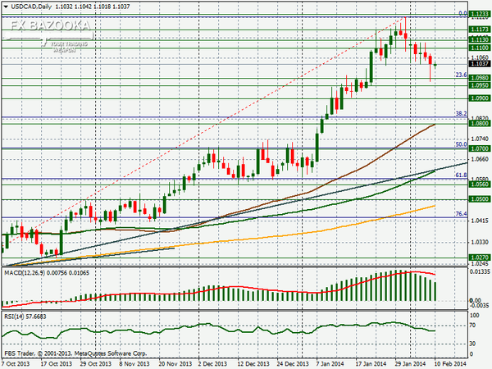Screen dimensions: 492x369
Task: Click the 20 Nov 2013 date label
Action: coord(175,364)
